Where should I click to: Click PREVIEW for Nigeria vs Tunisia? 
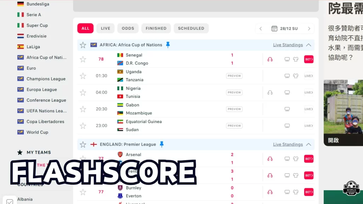(234, 92)
